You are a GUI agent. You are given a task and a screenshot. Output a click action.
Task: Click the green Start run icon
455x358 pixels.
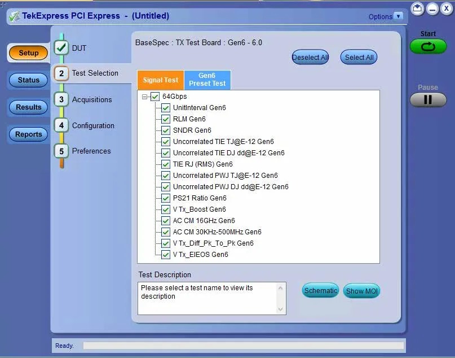pos(428,46)
